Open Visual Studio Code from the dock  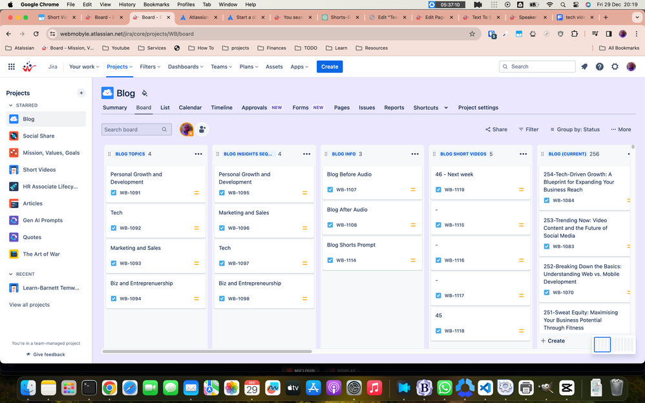click(485, 387)
